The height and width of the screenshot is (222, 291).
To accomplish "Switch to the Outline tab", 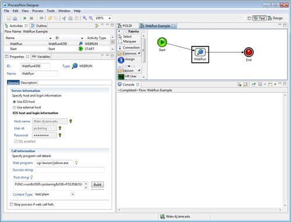I will click(39, 26).
